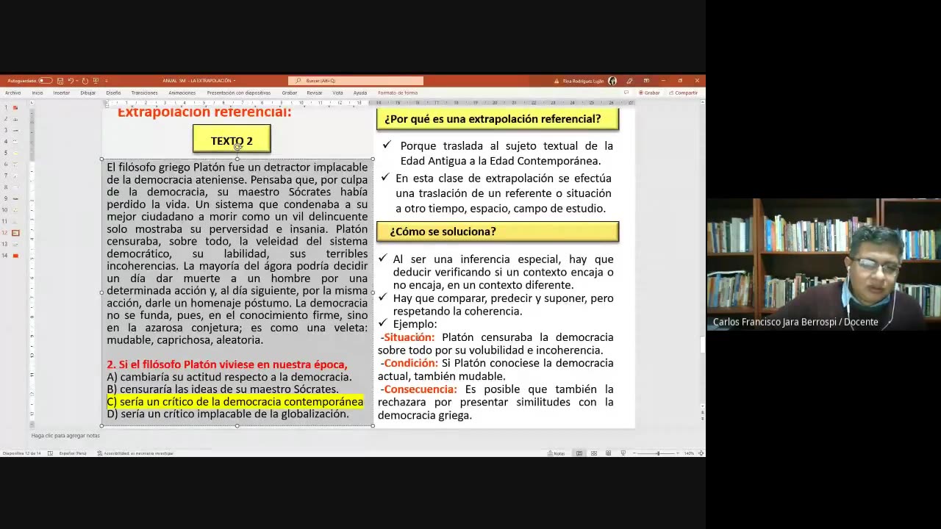Click the Rina Rodriguez Luján account name
941x529 pixels.
click(x=583, y=81)
